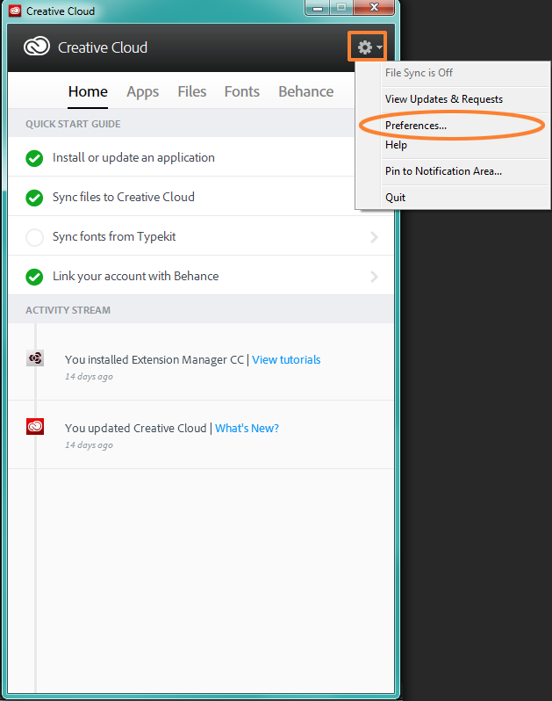Click green checkmark beside Install or update
This screenshot has height=701, width=552.
point(34,158)
